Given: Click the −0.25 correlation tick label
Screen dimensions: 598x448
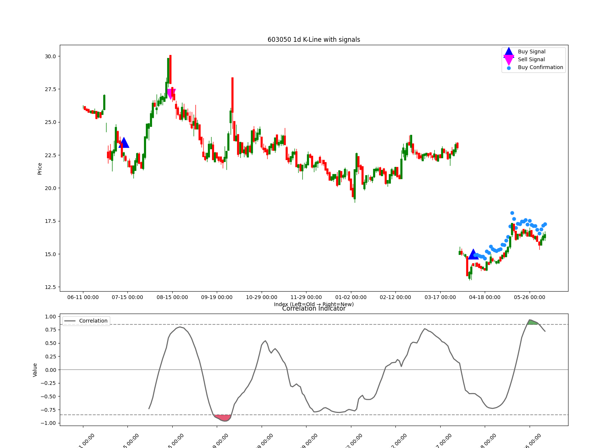Looking at the screenshot, I should pyautogui.click(x=49, y=383).
